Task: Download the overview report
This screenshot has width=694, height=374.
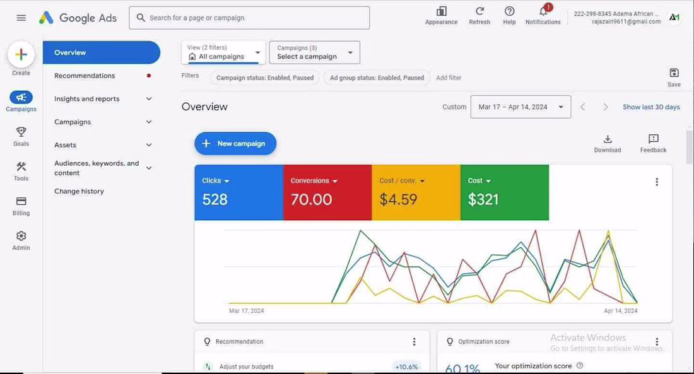Action: tap(607, 144)
